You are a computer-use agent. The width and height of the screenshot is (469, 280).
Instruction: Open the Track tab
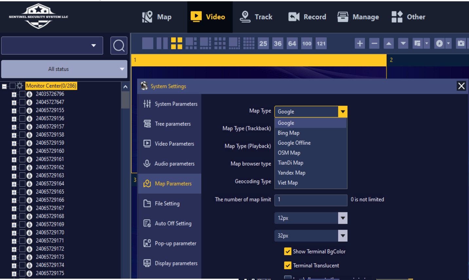[x=256, y=17]
